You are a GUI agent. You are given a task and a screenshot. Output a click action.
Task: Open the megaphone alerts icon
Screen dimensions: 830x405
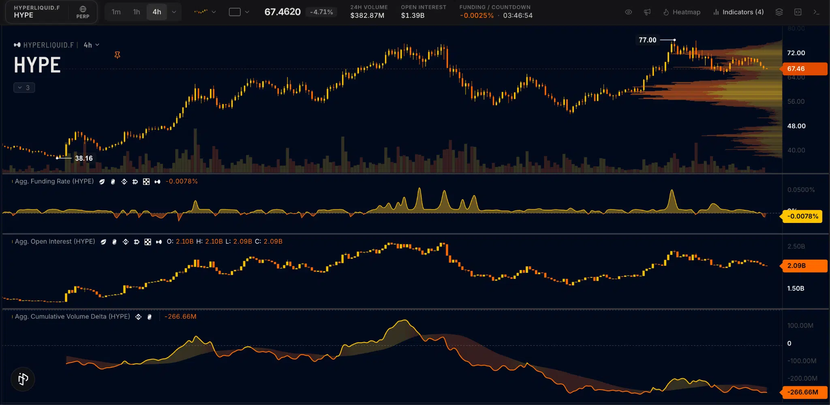pos(647,12)
